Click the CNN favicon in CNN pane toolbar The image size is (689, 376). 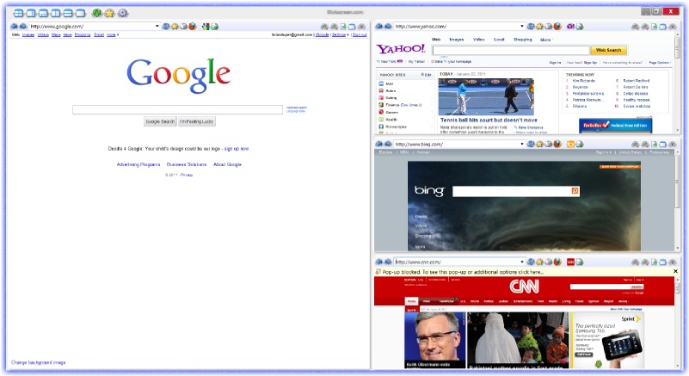click(x=570, y=262)
